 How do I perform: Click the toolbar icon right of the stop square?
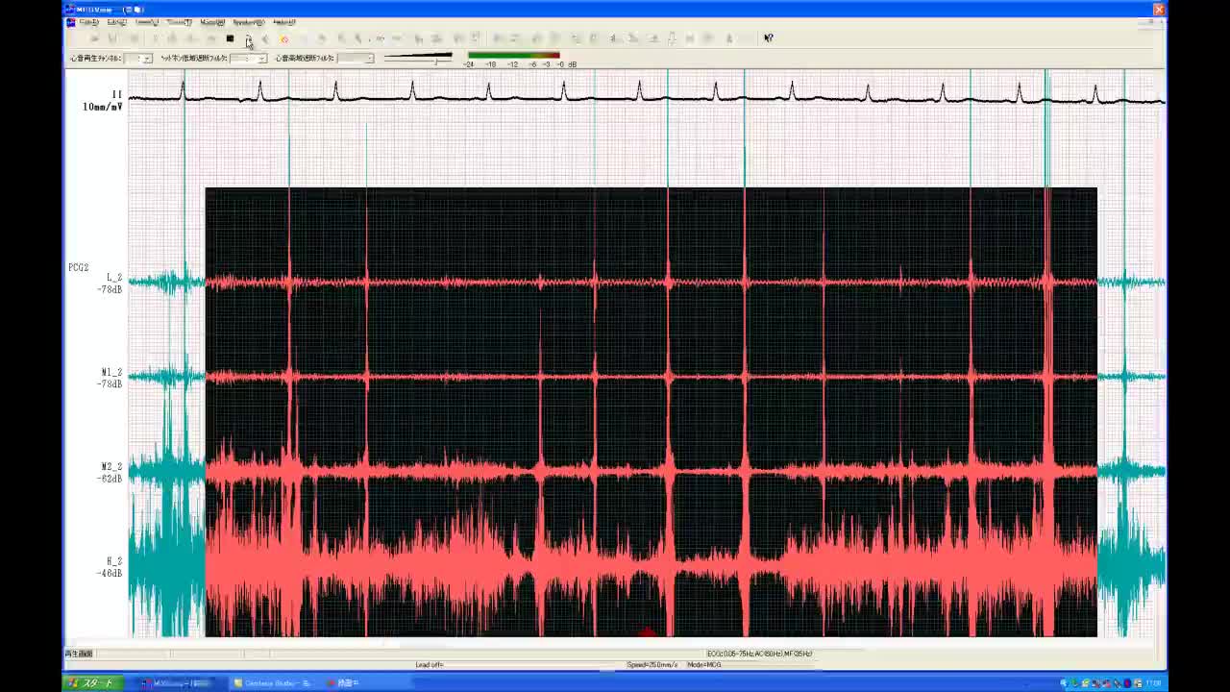point(248,38)
